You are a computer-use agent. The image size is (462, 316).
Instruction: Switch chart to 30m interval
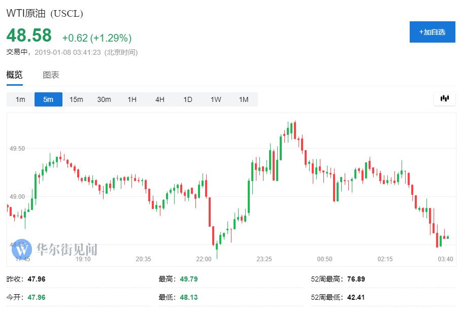coord(104,99)
